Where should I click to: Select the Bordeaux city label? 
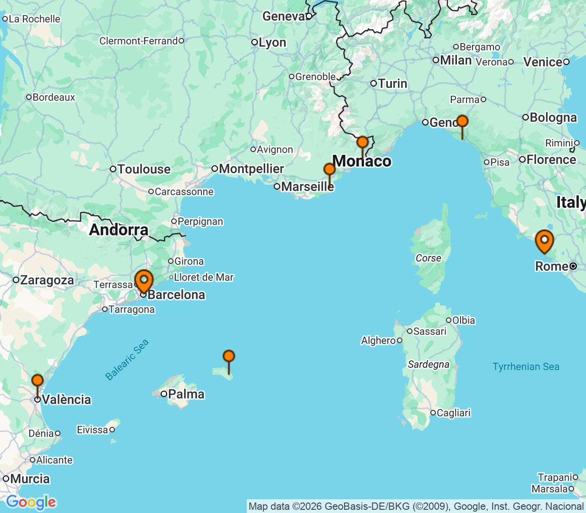[x=54, y=98]
